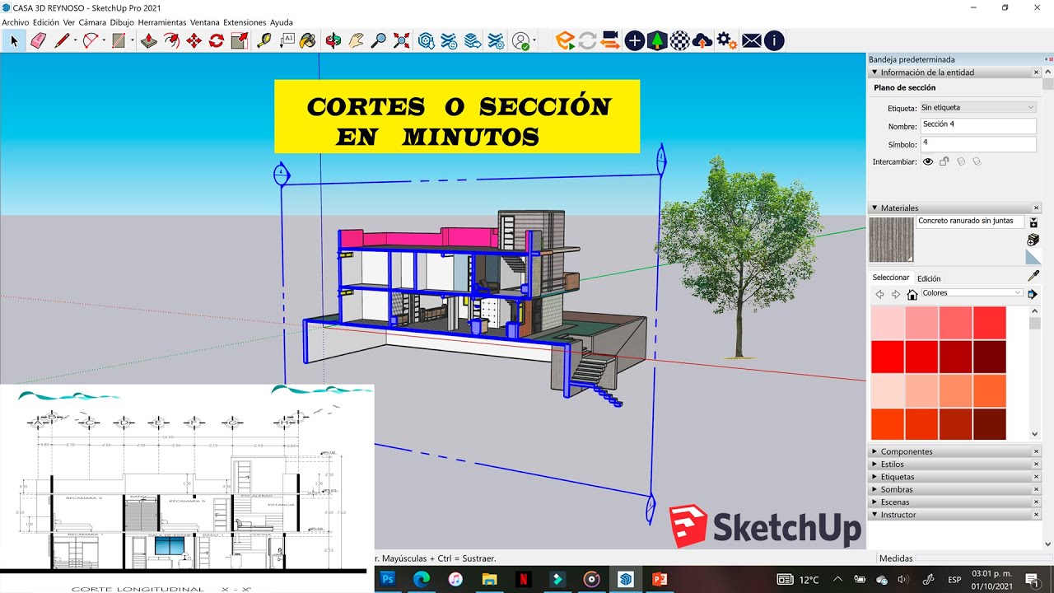The height and width of the screenshot is (593, 1054).
Task: Select the Pan hand tool
Action: pos(357,40)
